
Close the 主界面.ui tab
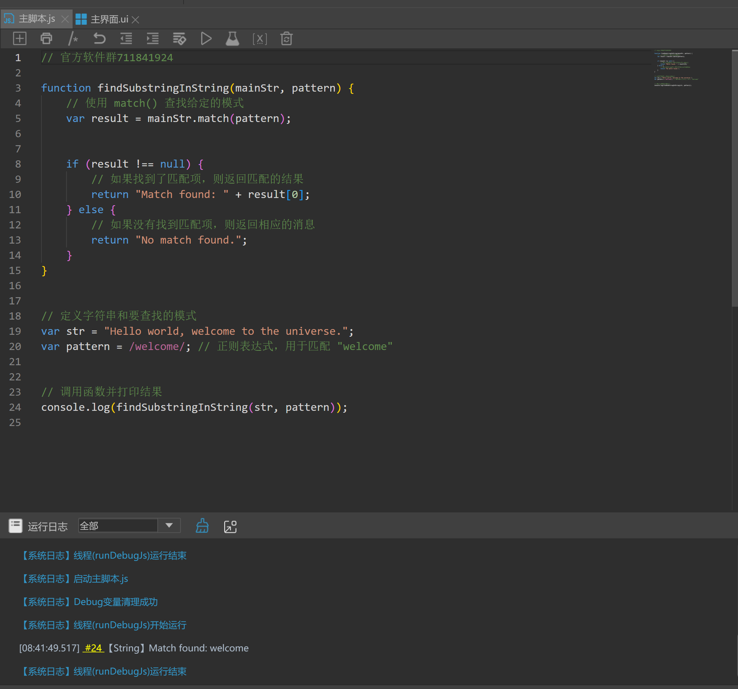click(x=136, y=19)
